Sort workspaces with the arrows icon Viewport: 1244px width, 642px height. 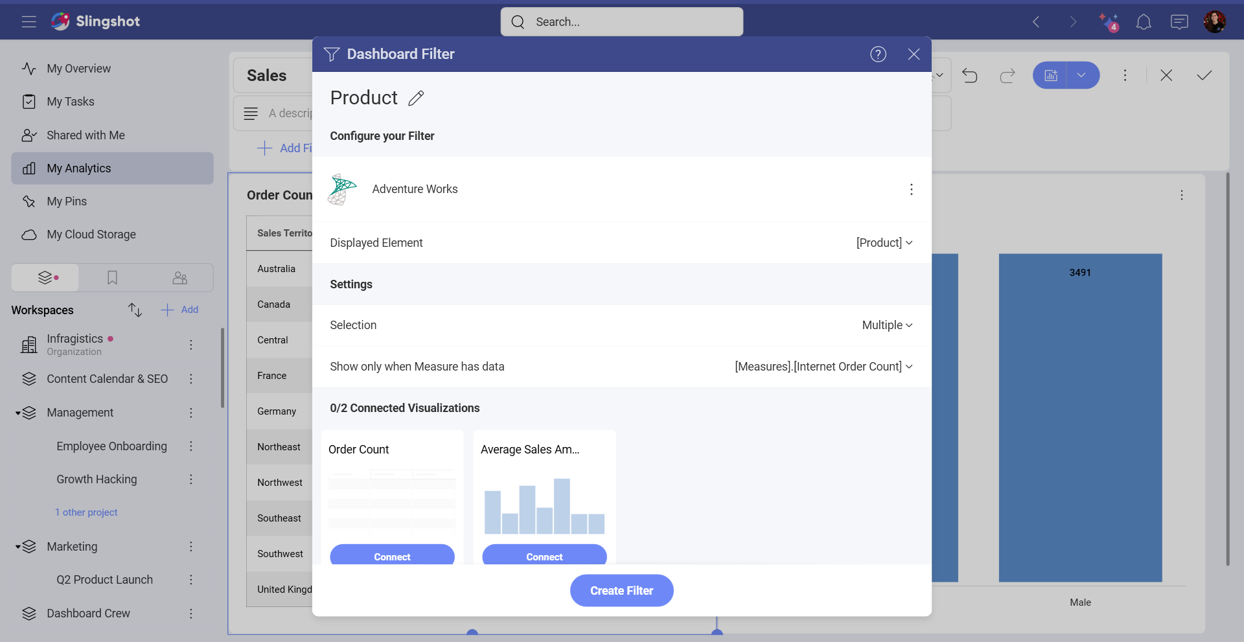(x=135, y=310)
